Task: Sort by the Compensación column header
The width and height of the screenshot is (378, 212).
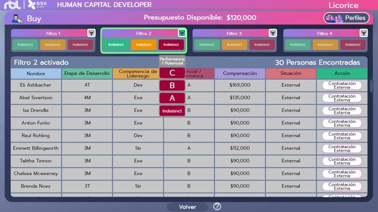Action: point(240,74)
